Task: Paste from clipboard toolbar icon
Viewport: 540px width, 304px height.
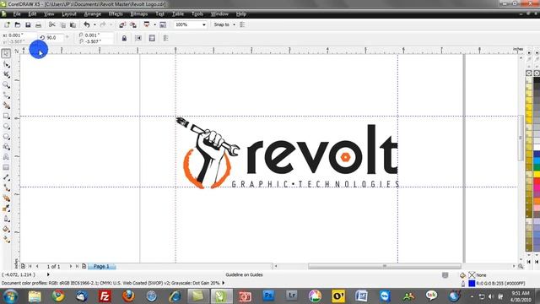Action: point(73,24)
